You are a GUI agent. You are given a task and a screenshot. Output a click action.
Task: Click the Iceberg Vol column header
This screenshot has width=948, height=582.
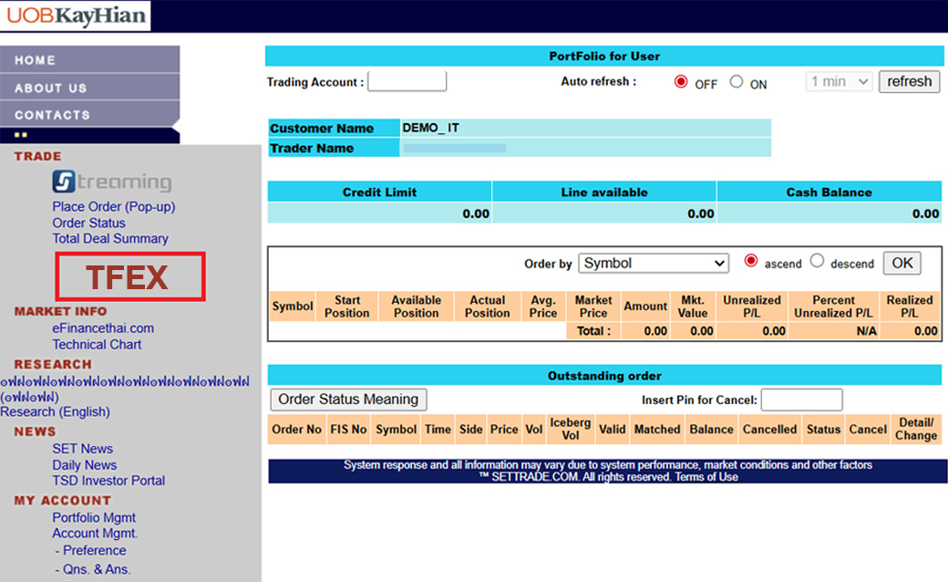coord(570,430)
